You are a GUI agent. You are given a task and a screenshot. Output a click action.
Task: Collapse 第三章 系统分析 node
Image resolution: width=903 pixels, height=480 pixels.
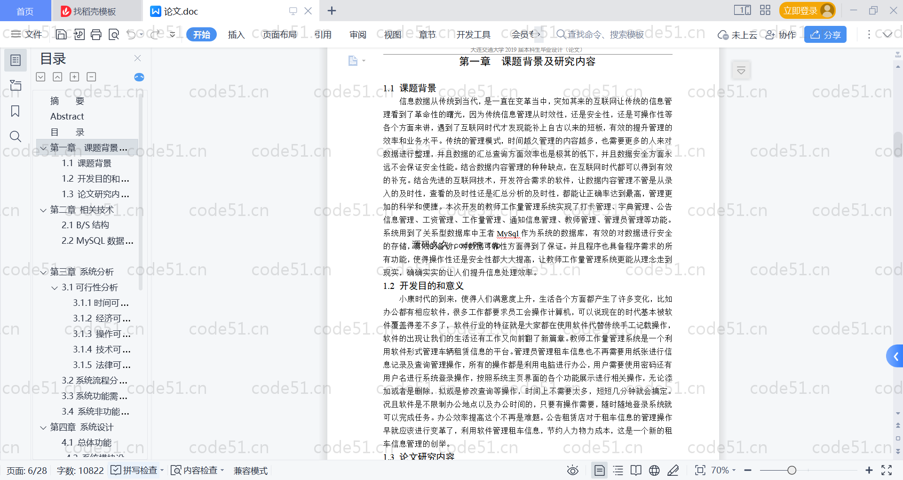tap(43, 272)
